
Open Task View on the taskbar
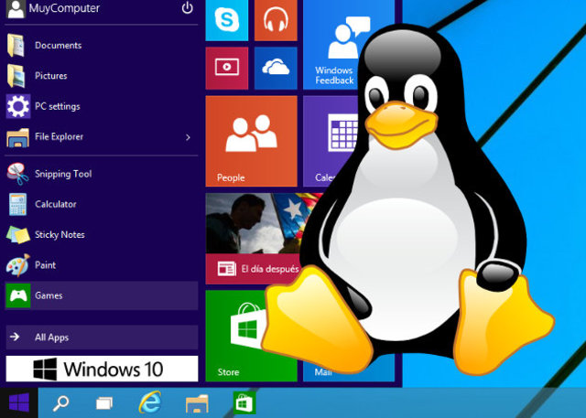pos(104,403)
